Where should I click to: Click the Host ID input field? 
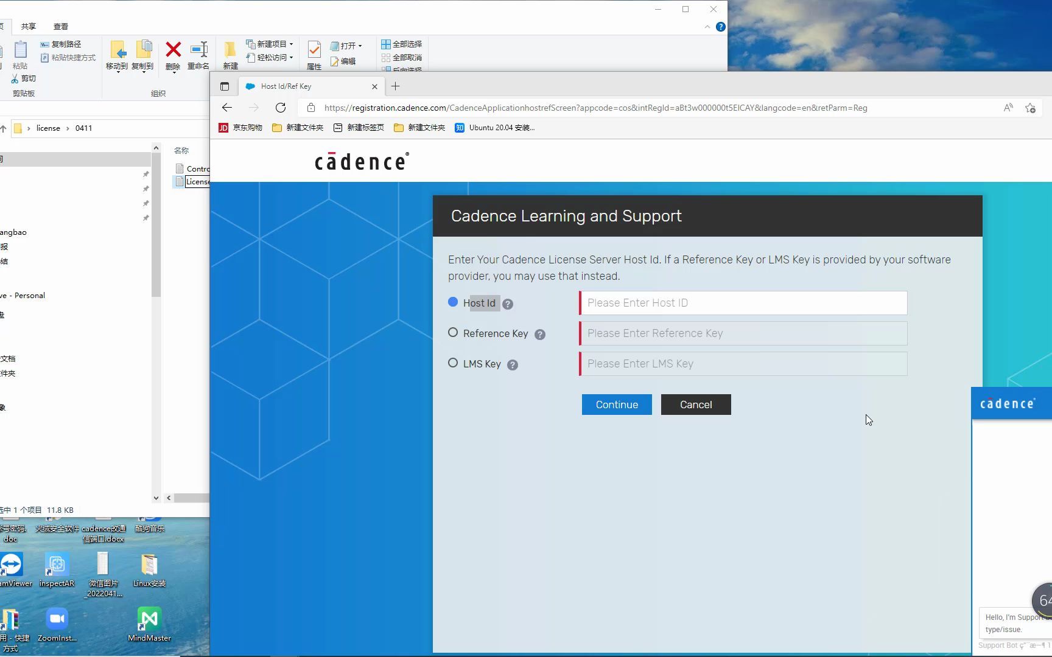(x=743, y=303)
